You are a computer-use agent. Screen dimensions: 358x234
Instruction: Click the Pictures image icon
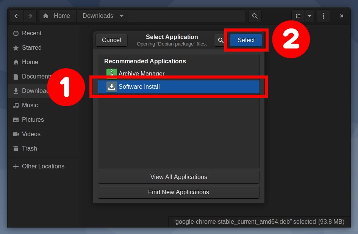pos(16,120)
